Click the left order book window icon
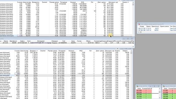 [137, 86]
